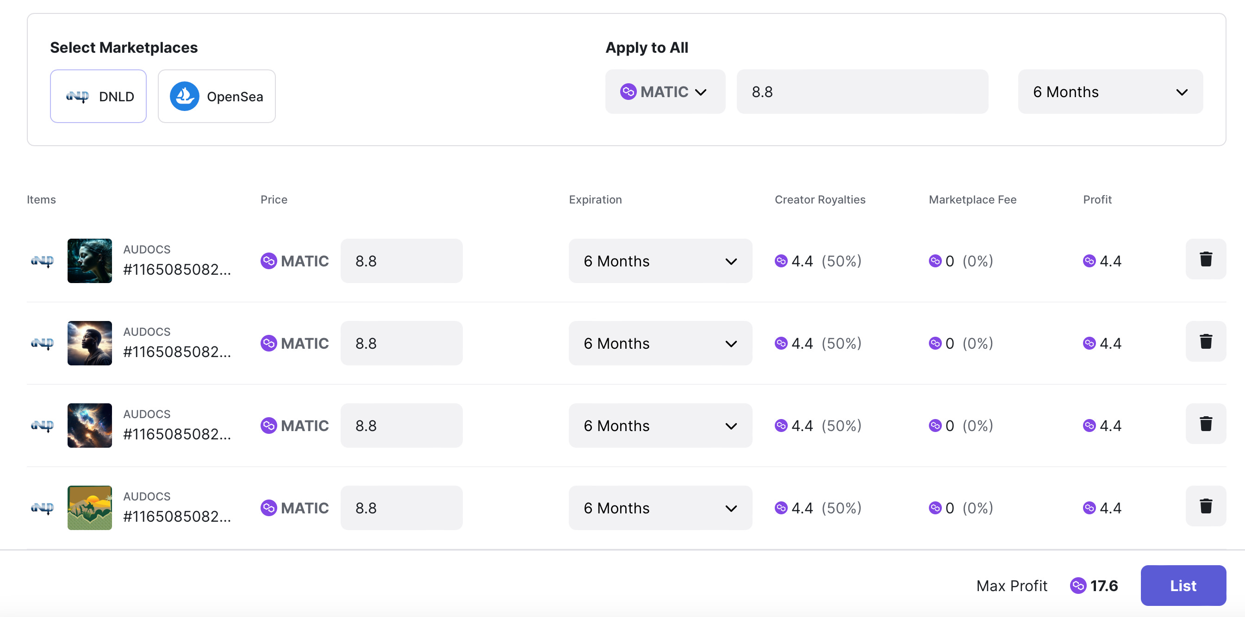Viewport: 1245px width, 617px height.
Task: Open the first row's 6 Months expiration dropdown
Action: coord(660,261)
